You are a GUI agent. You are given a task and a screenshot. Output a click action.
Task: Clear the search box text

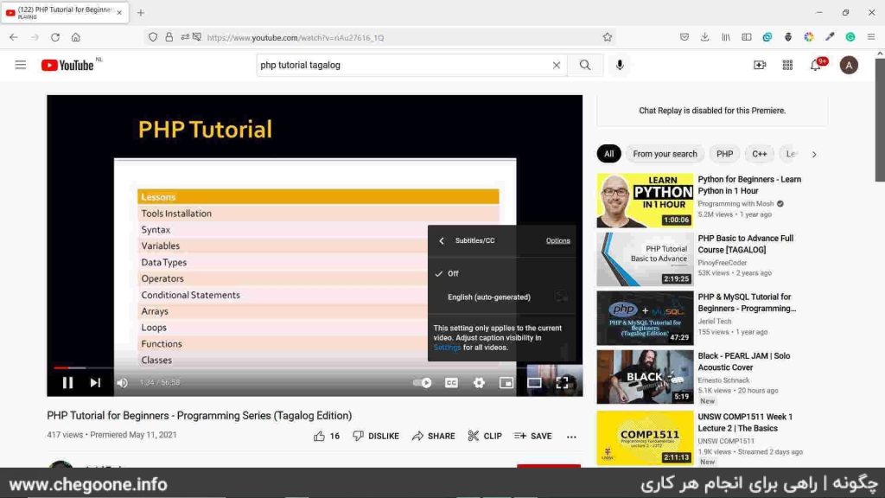coord(556,65)
